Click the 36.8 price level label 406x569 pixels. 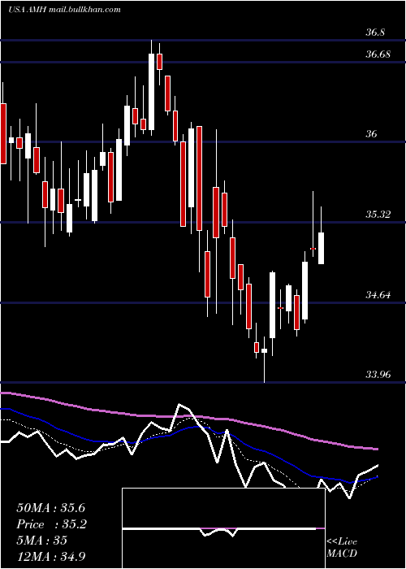tap(375, 33)
